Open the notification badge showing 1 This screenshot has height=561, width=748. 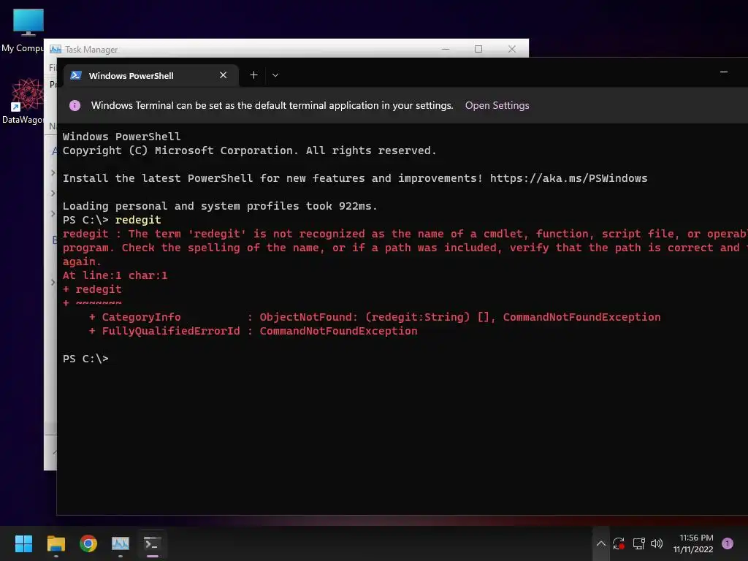point(728,543)
